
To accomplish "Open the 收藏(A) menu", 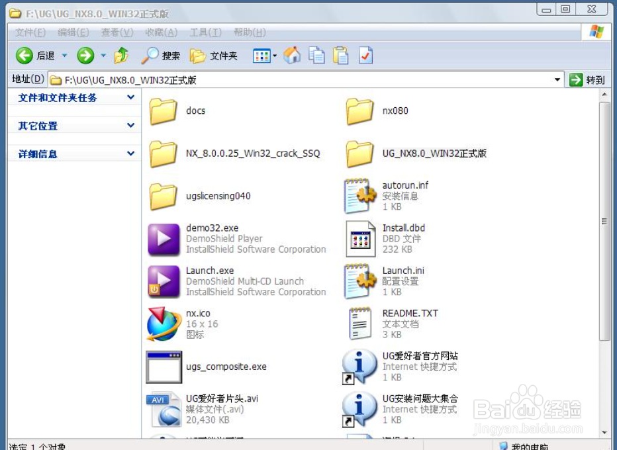I will [162, 32].
